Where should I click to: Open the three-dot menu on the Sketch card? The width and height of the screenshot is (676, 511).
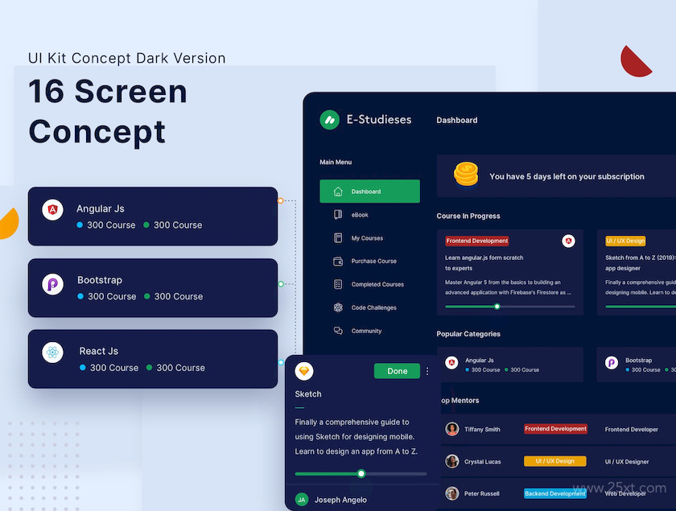click(427, 371)
